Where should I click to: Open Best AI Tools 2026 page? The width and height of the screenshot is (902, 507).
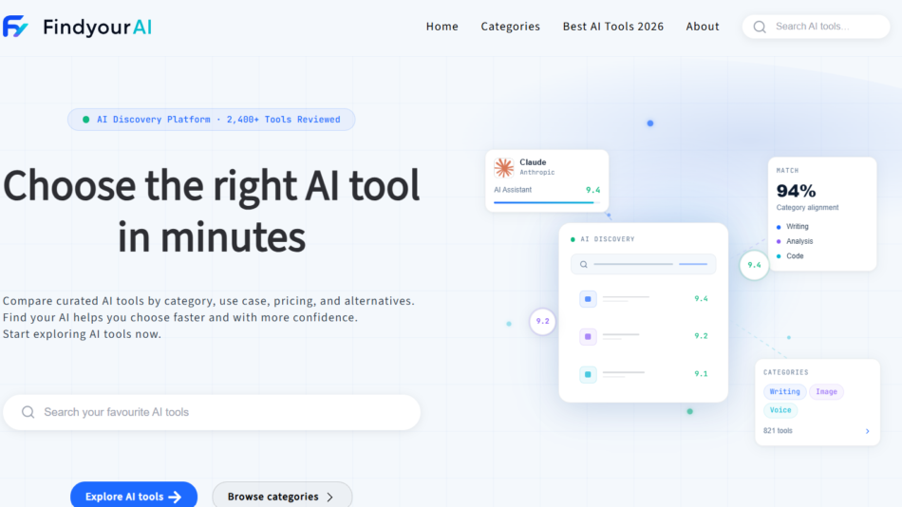pos(612,27)
